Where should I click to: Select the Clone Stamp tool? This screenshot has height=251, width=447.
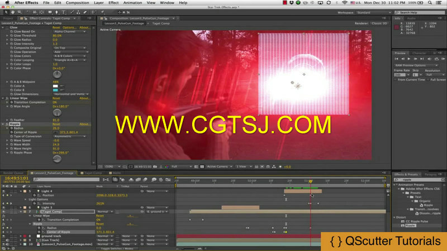tap(78, 12)
